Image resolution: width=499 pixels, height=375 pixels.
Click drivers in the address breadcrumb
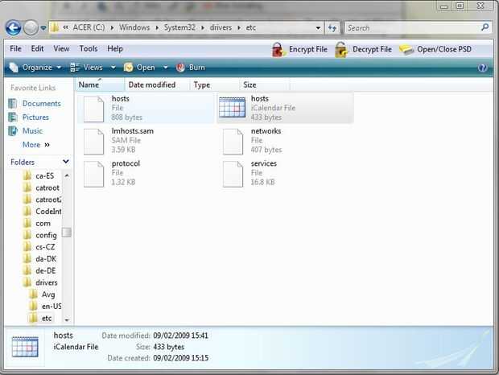point(221,27)
